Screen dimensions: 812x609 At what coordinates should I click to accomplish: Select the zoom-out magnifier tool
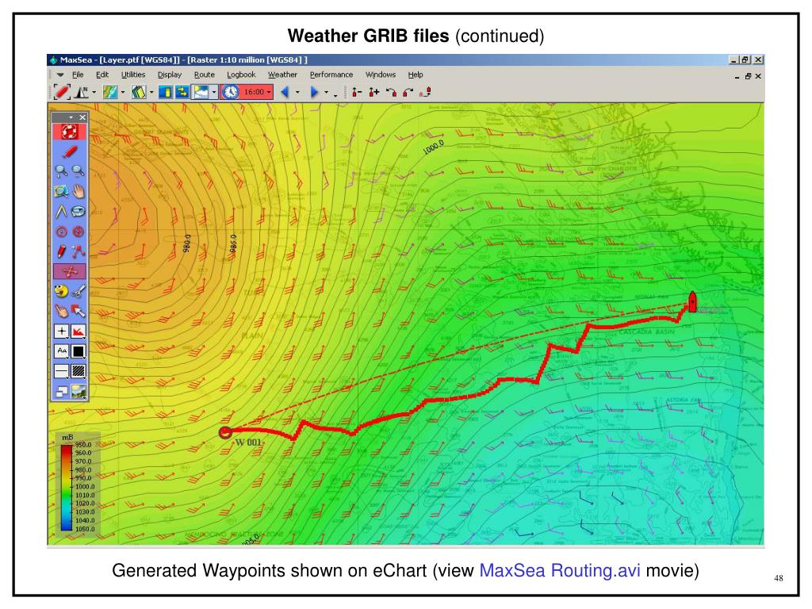(79, 171)
